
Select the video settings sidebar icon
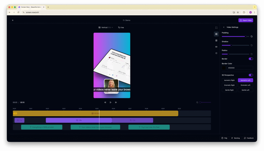tap(216, 34)
